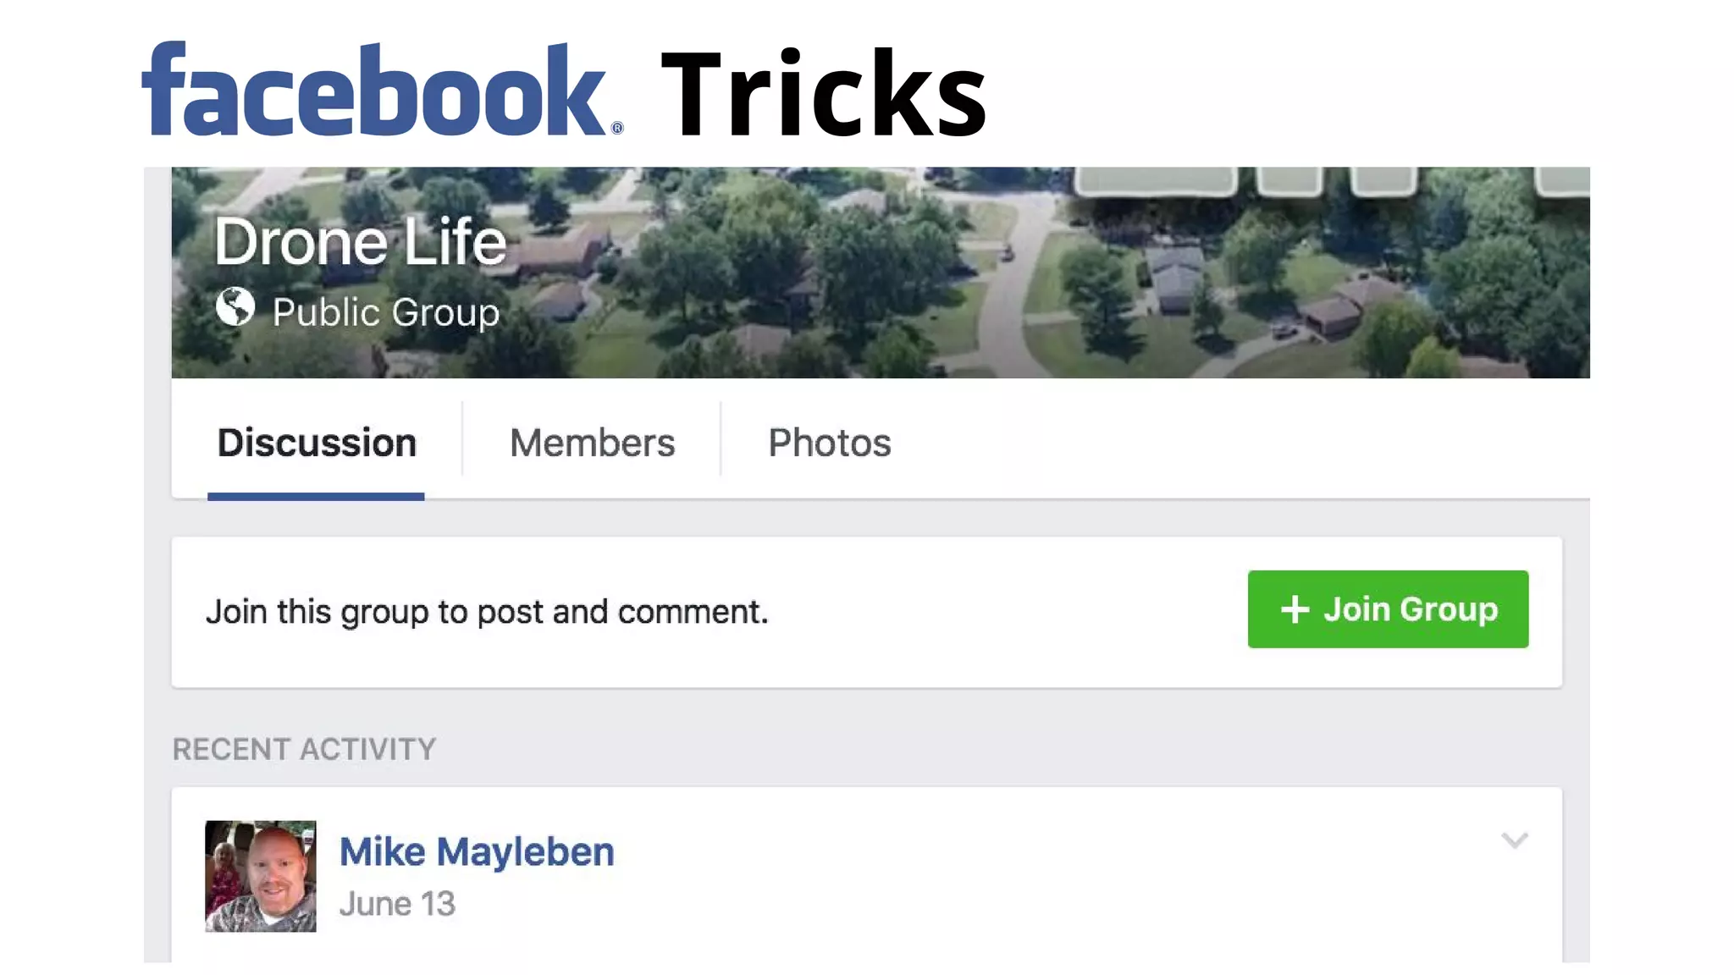This screenshot has height=975, width=1734.
Task: Click the globe icon beside Public Group
Action: pos(235,307)
